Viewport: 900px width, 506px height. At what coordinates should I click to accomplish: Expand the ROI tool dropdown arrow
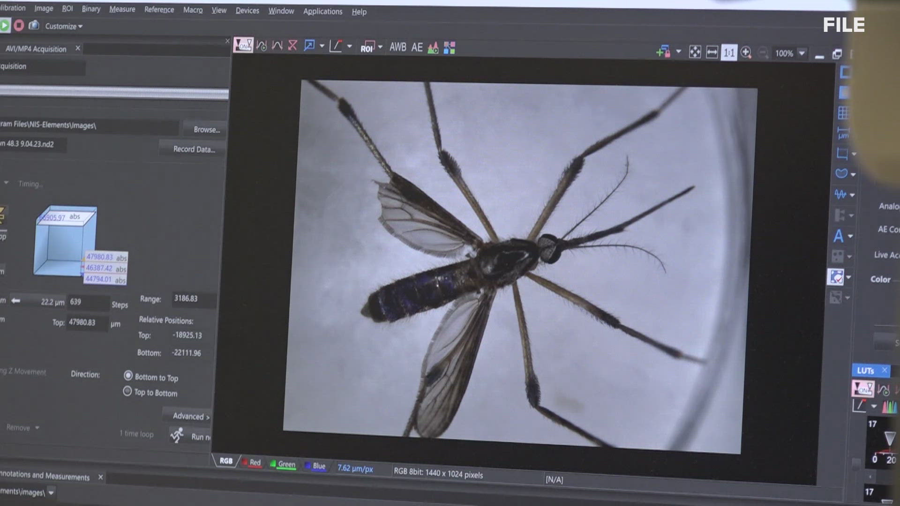[380, 47]
